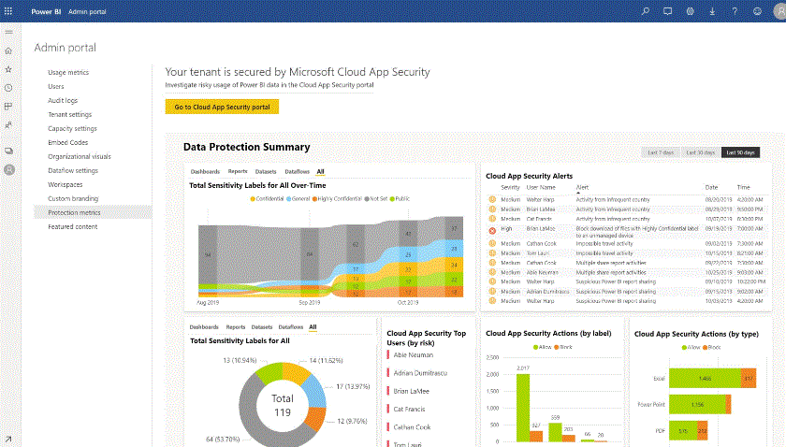Screen dimensions: 786x447
Task: Click the donut chart Total 119 center
Action: pos(283,405)
